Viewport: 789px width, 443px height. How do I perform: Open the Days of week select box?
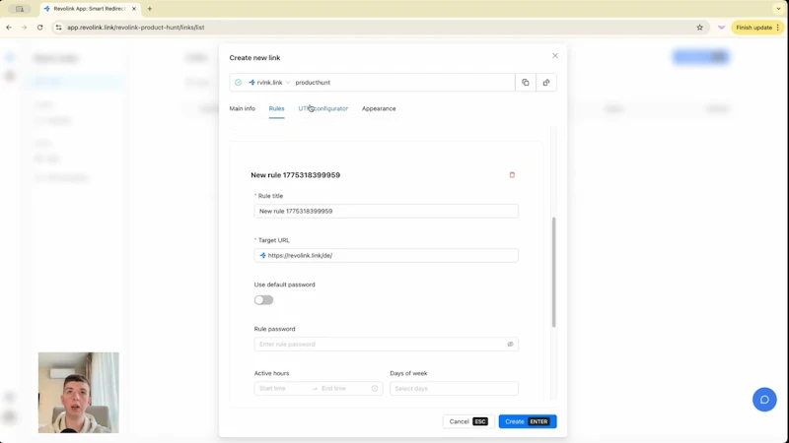point(454,388)
